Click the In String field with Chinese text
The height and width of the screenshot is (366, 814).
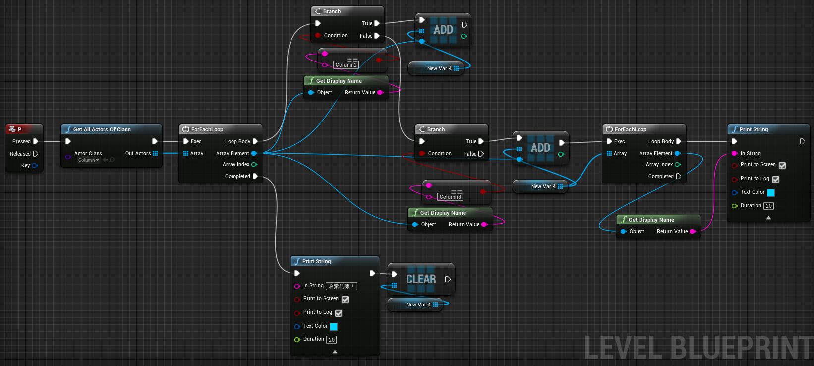tap(342, 286)
